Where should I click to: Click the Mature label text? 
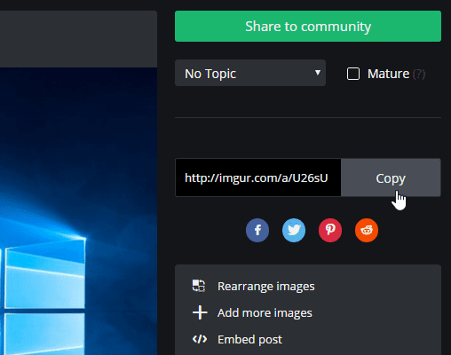point(388,74)
